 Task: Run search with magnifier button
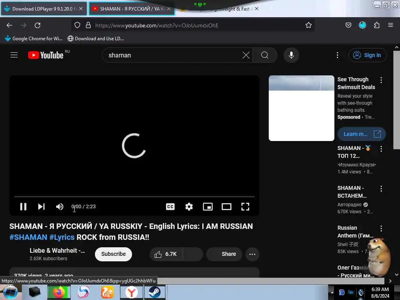point(265,55)
